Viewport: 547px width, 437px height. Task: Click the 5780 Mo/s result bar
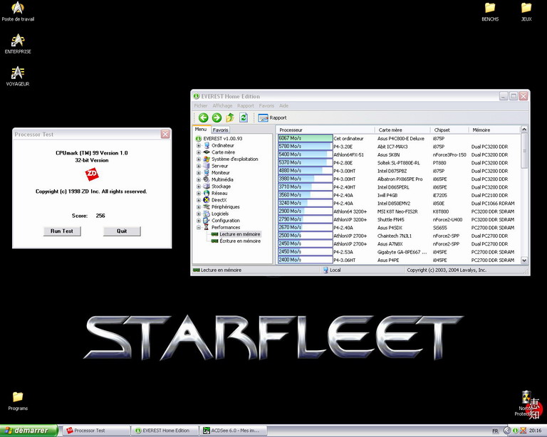[x=305, y=147]
